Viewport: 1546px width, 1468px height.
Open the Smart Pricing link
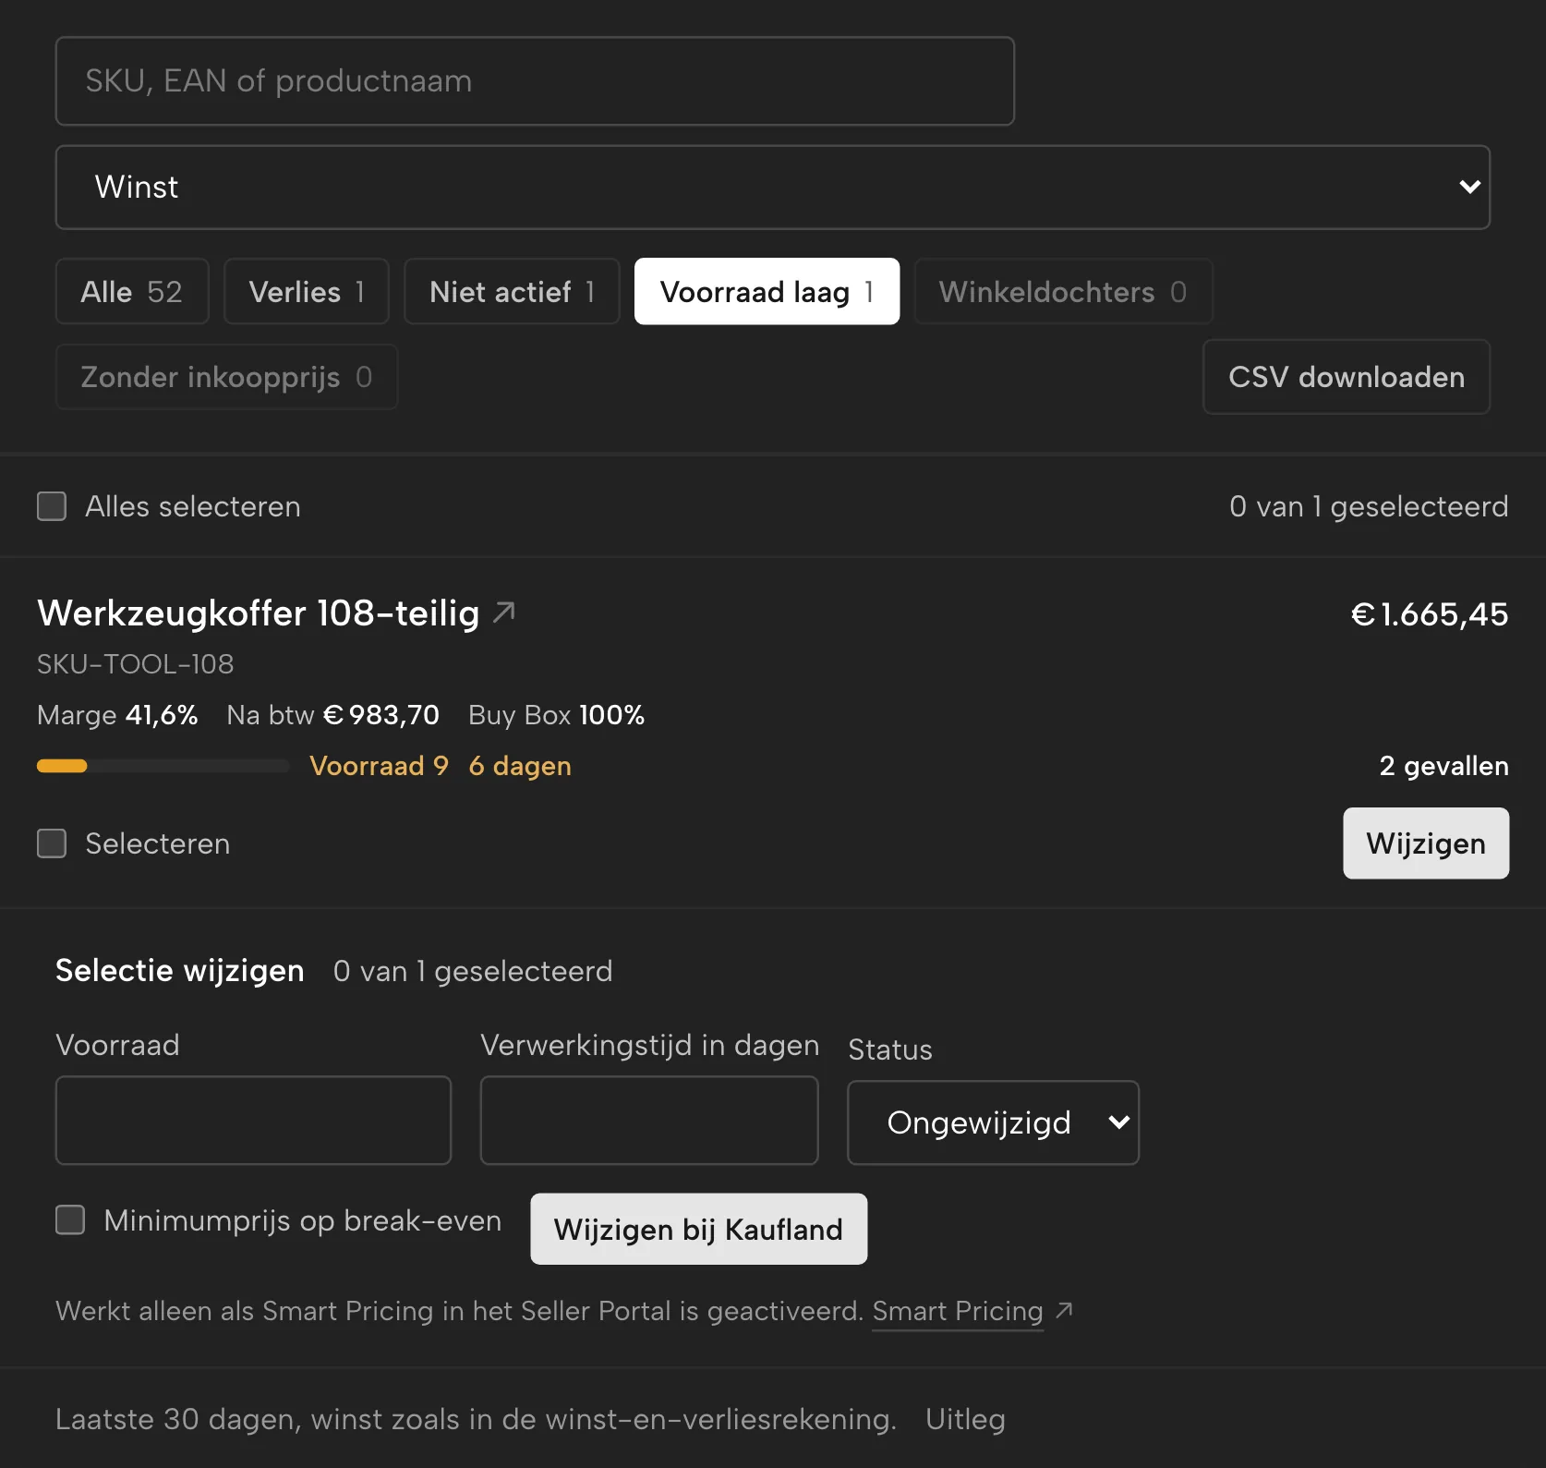tap(958, 1311)
